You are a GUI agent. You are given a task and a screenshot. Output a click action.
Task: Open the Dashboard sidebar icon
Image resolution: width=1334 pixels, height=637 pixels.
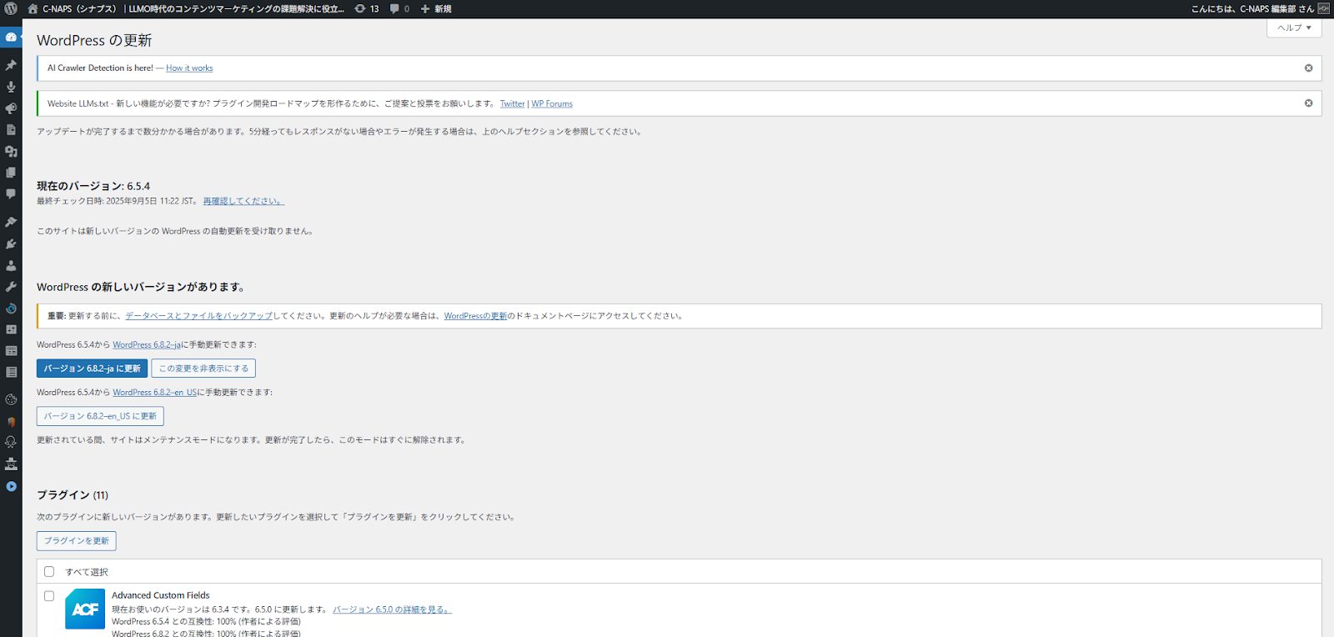point(11,37)
